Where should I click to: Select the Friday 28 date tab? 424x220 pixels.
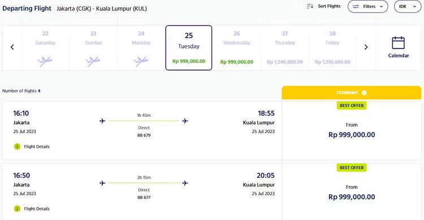coord(332,48)
